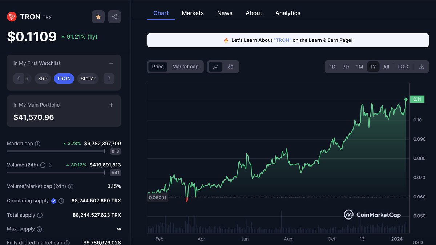This screenshot has height=245, width=436.
Task: Click Volume (24h) progress bar
Action: click(x=56, y=173)
